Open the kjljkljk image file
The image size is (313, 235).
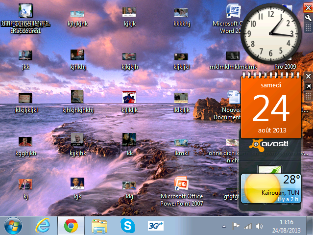[x=129, y=97]
